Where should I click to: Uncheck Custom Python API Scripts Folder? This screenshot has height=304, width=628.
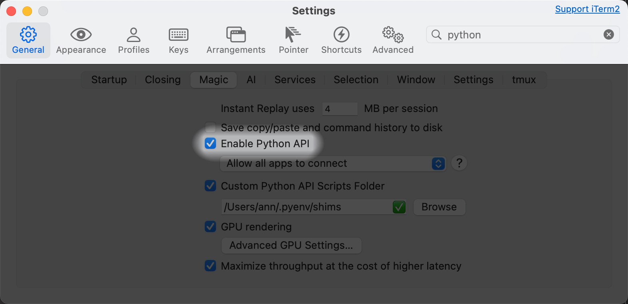point(210,186)
